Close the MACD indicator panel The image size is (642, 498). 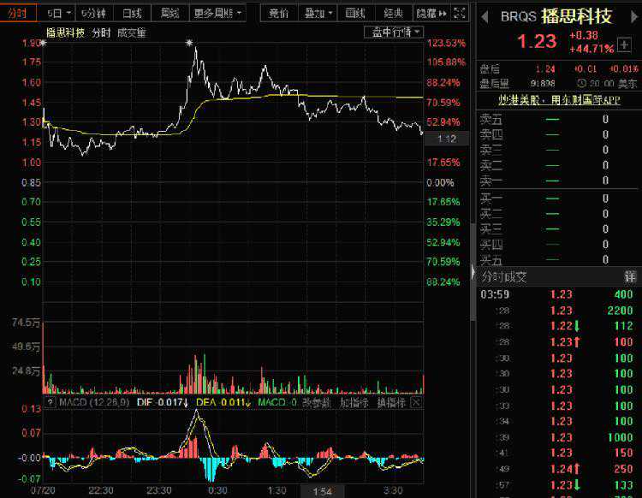tap(416, 402)
